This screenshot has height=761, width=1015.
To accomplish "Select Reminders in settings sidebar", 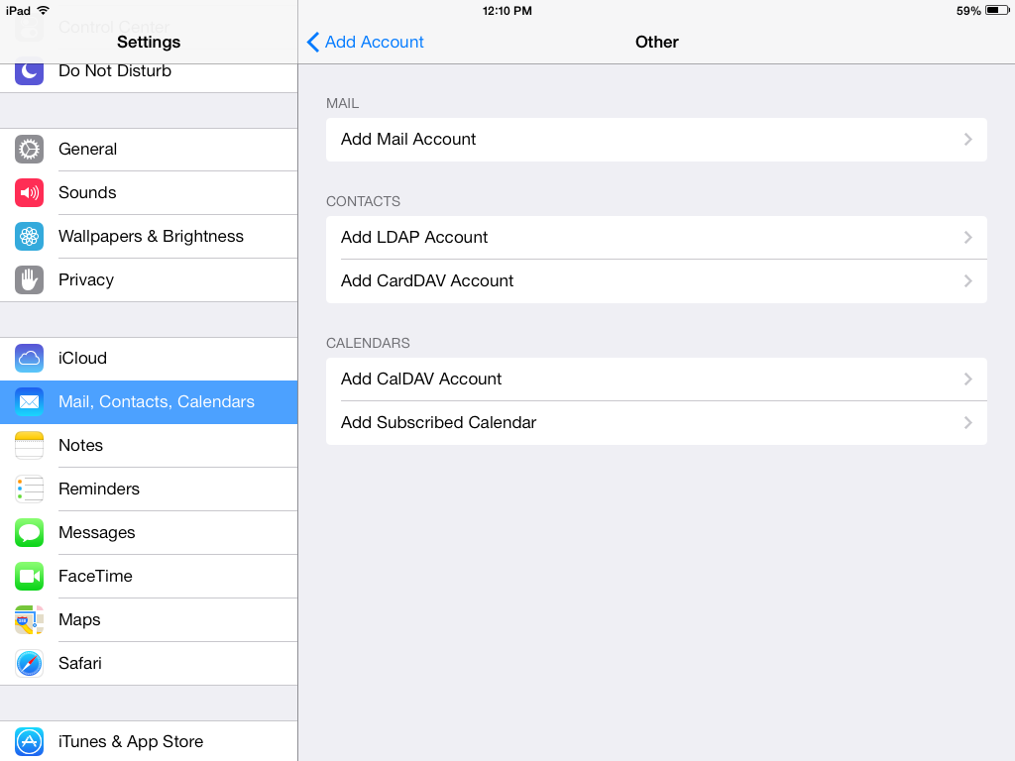I will pyautogui.click(x=149, y=489).
